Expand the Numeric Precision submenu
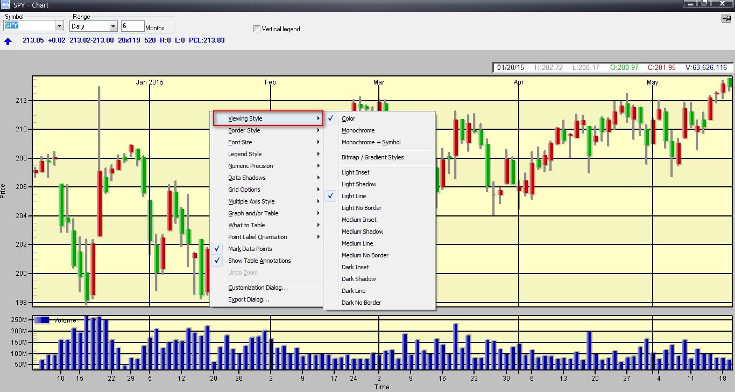This screenshot has height=392, width=735. pyautogui.click(x=267, y=166)
